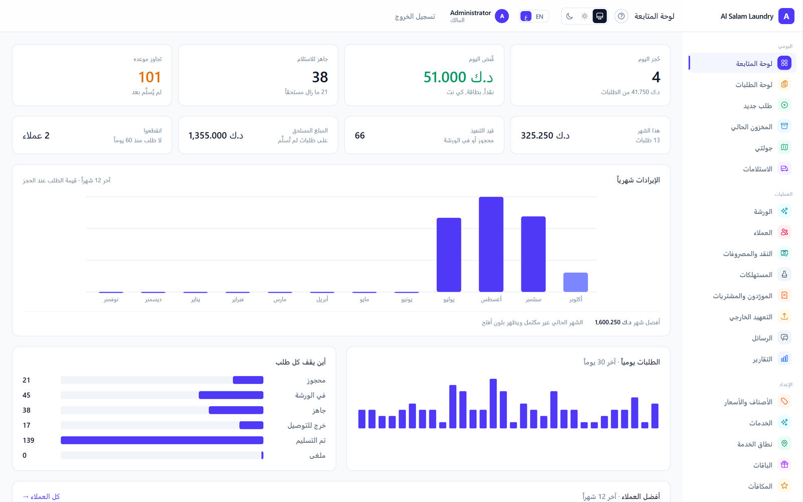Open التقارير reports bar-chart icon

point(784,358)
